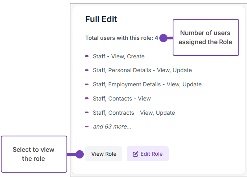
Task: Click the bullet marker beside "Staff - View, Create"
Action: [87, 56]
